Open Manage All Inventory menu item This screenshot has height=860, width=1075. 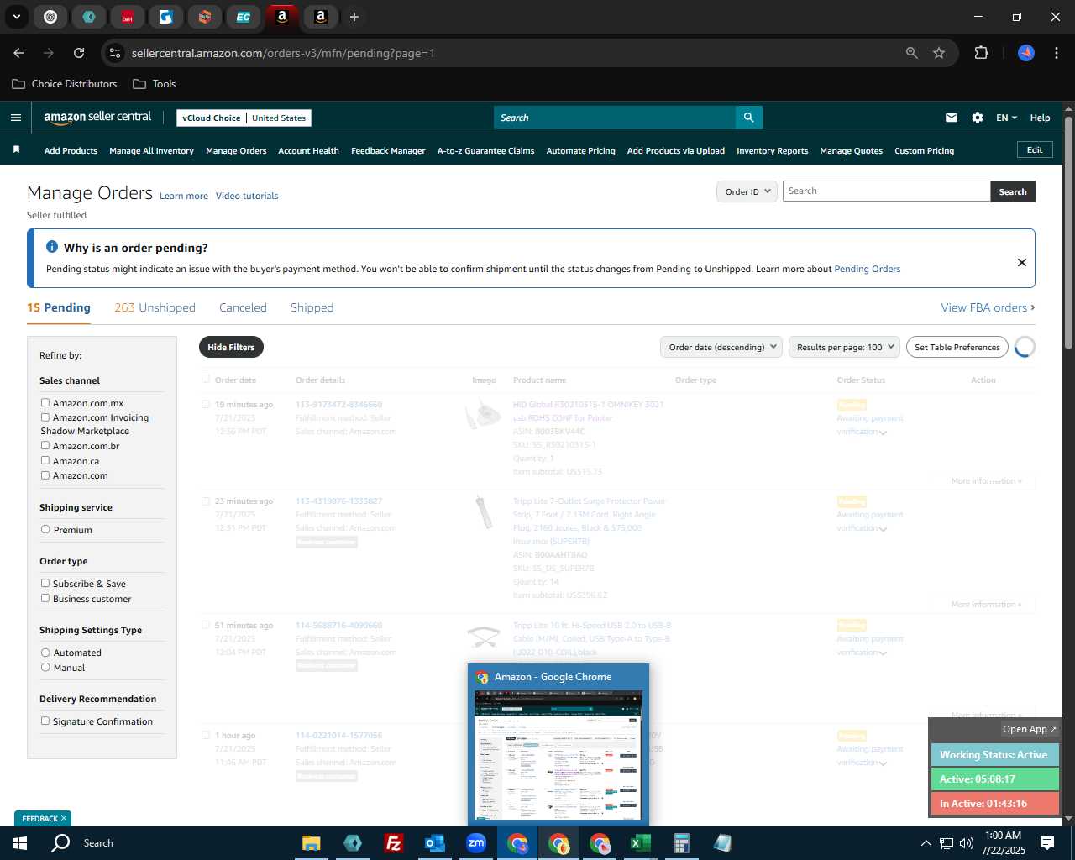151,151
